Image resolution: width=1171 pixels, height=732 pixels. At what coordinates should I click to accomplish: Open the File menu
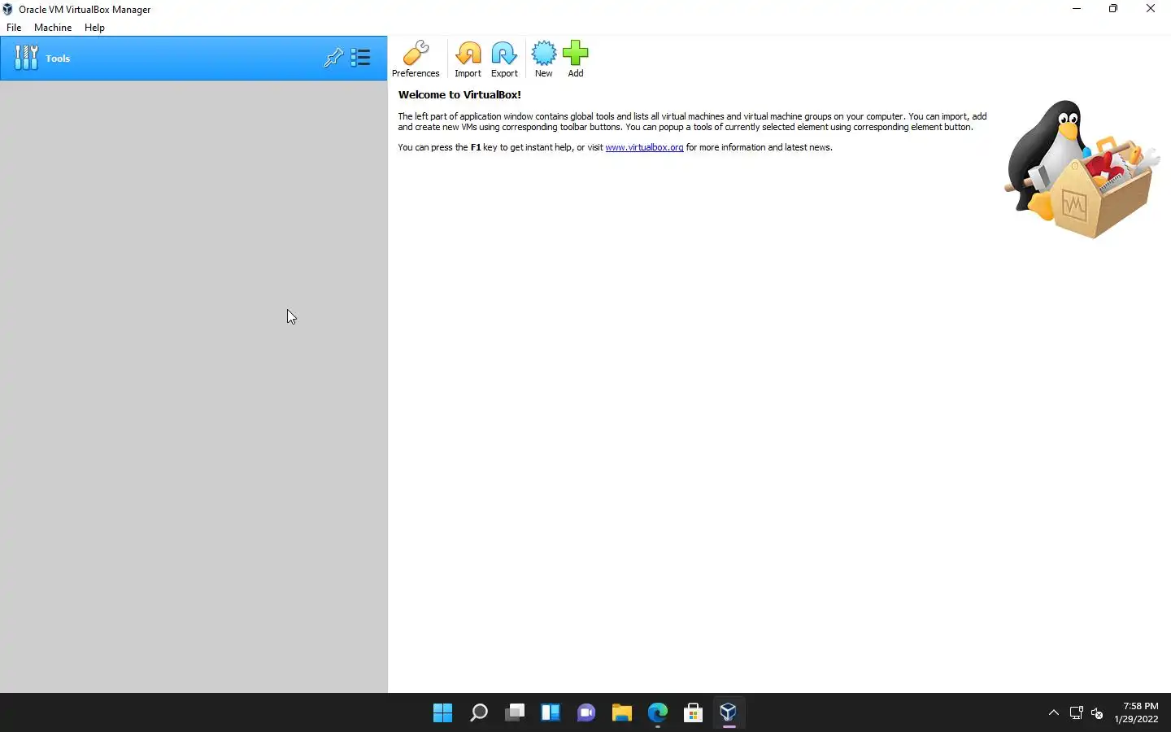pyautogui.click(x=14, y=27)
